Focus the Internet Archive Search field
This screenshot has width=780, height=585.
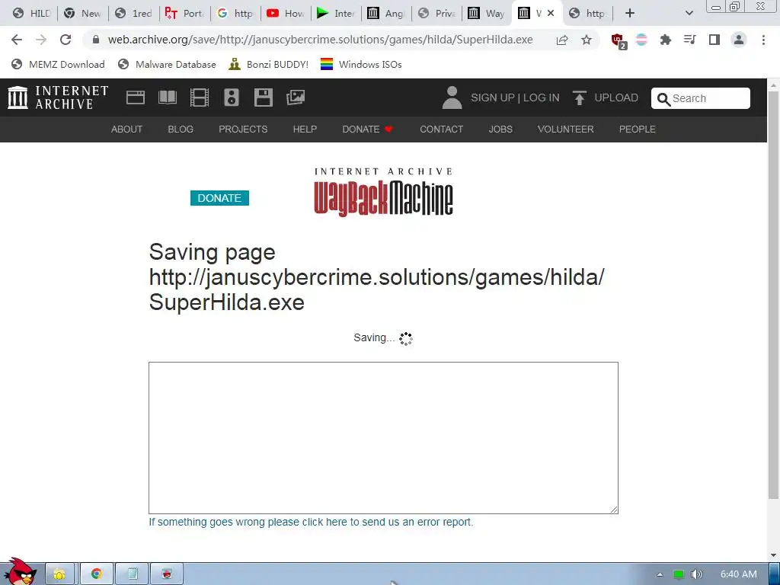pyautogui.click(x=701, y=98)
